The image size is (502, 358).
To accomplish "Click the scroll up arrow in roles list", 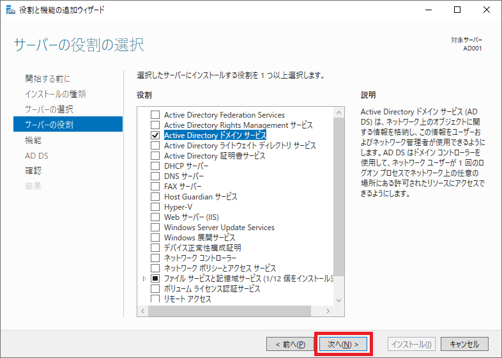I will pos(338,113).
